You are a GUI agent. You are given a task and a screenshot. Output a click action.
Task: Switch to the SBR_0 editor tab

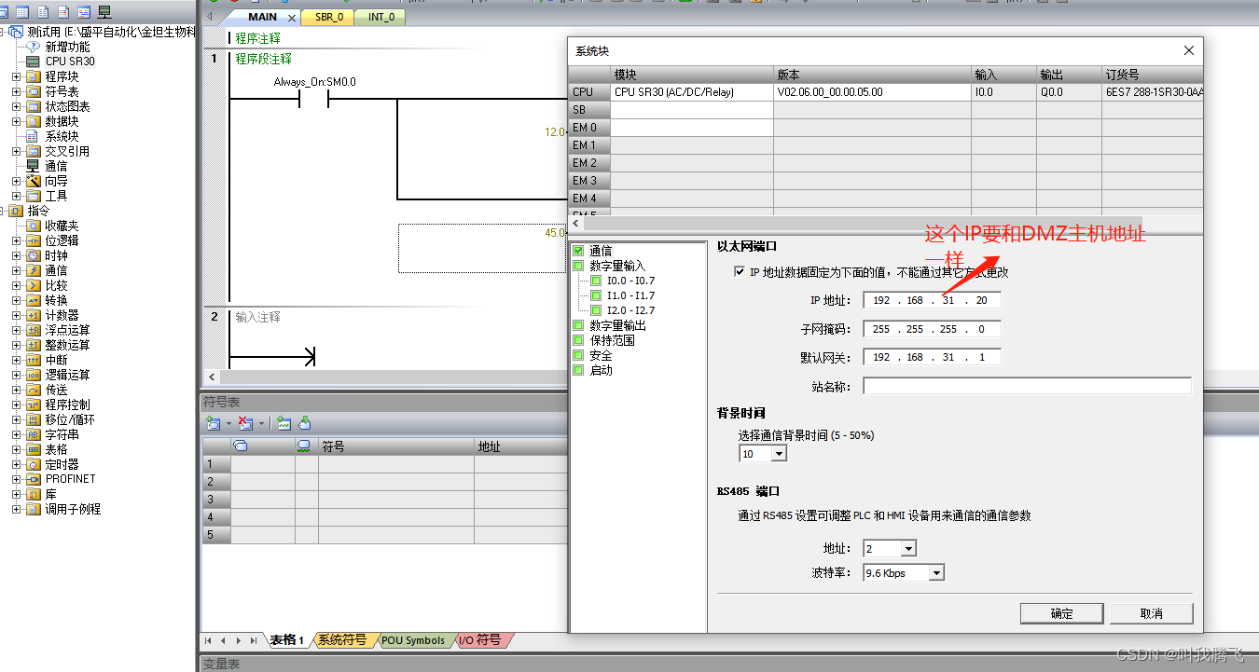(x=328, y=17)
